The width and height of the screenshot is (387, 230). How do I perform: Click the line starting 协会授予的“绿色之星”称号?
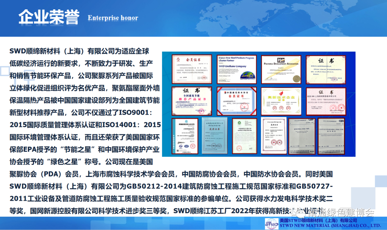click(x=81, y=162)
